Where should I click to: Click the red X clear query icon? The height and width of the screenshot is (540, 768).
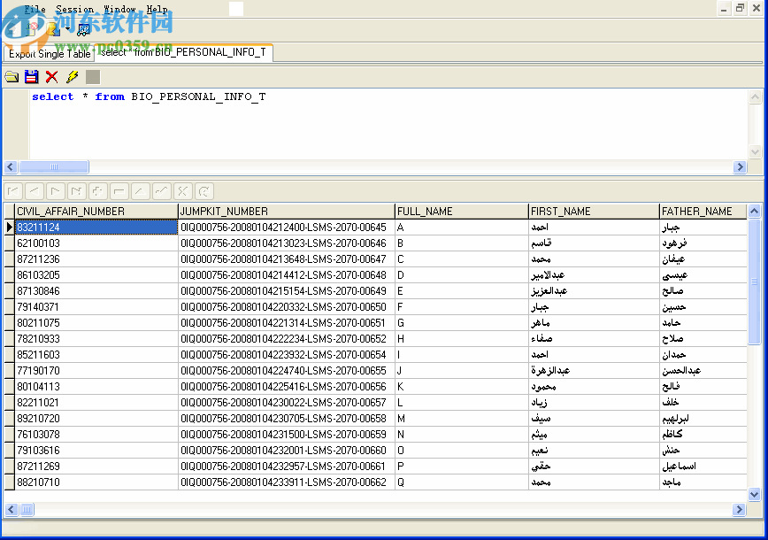point(52,76)
